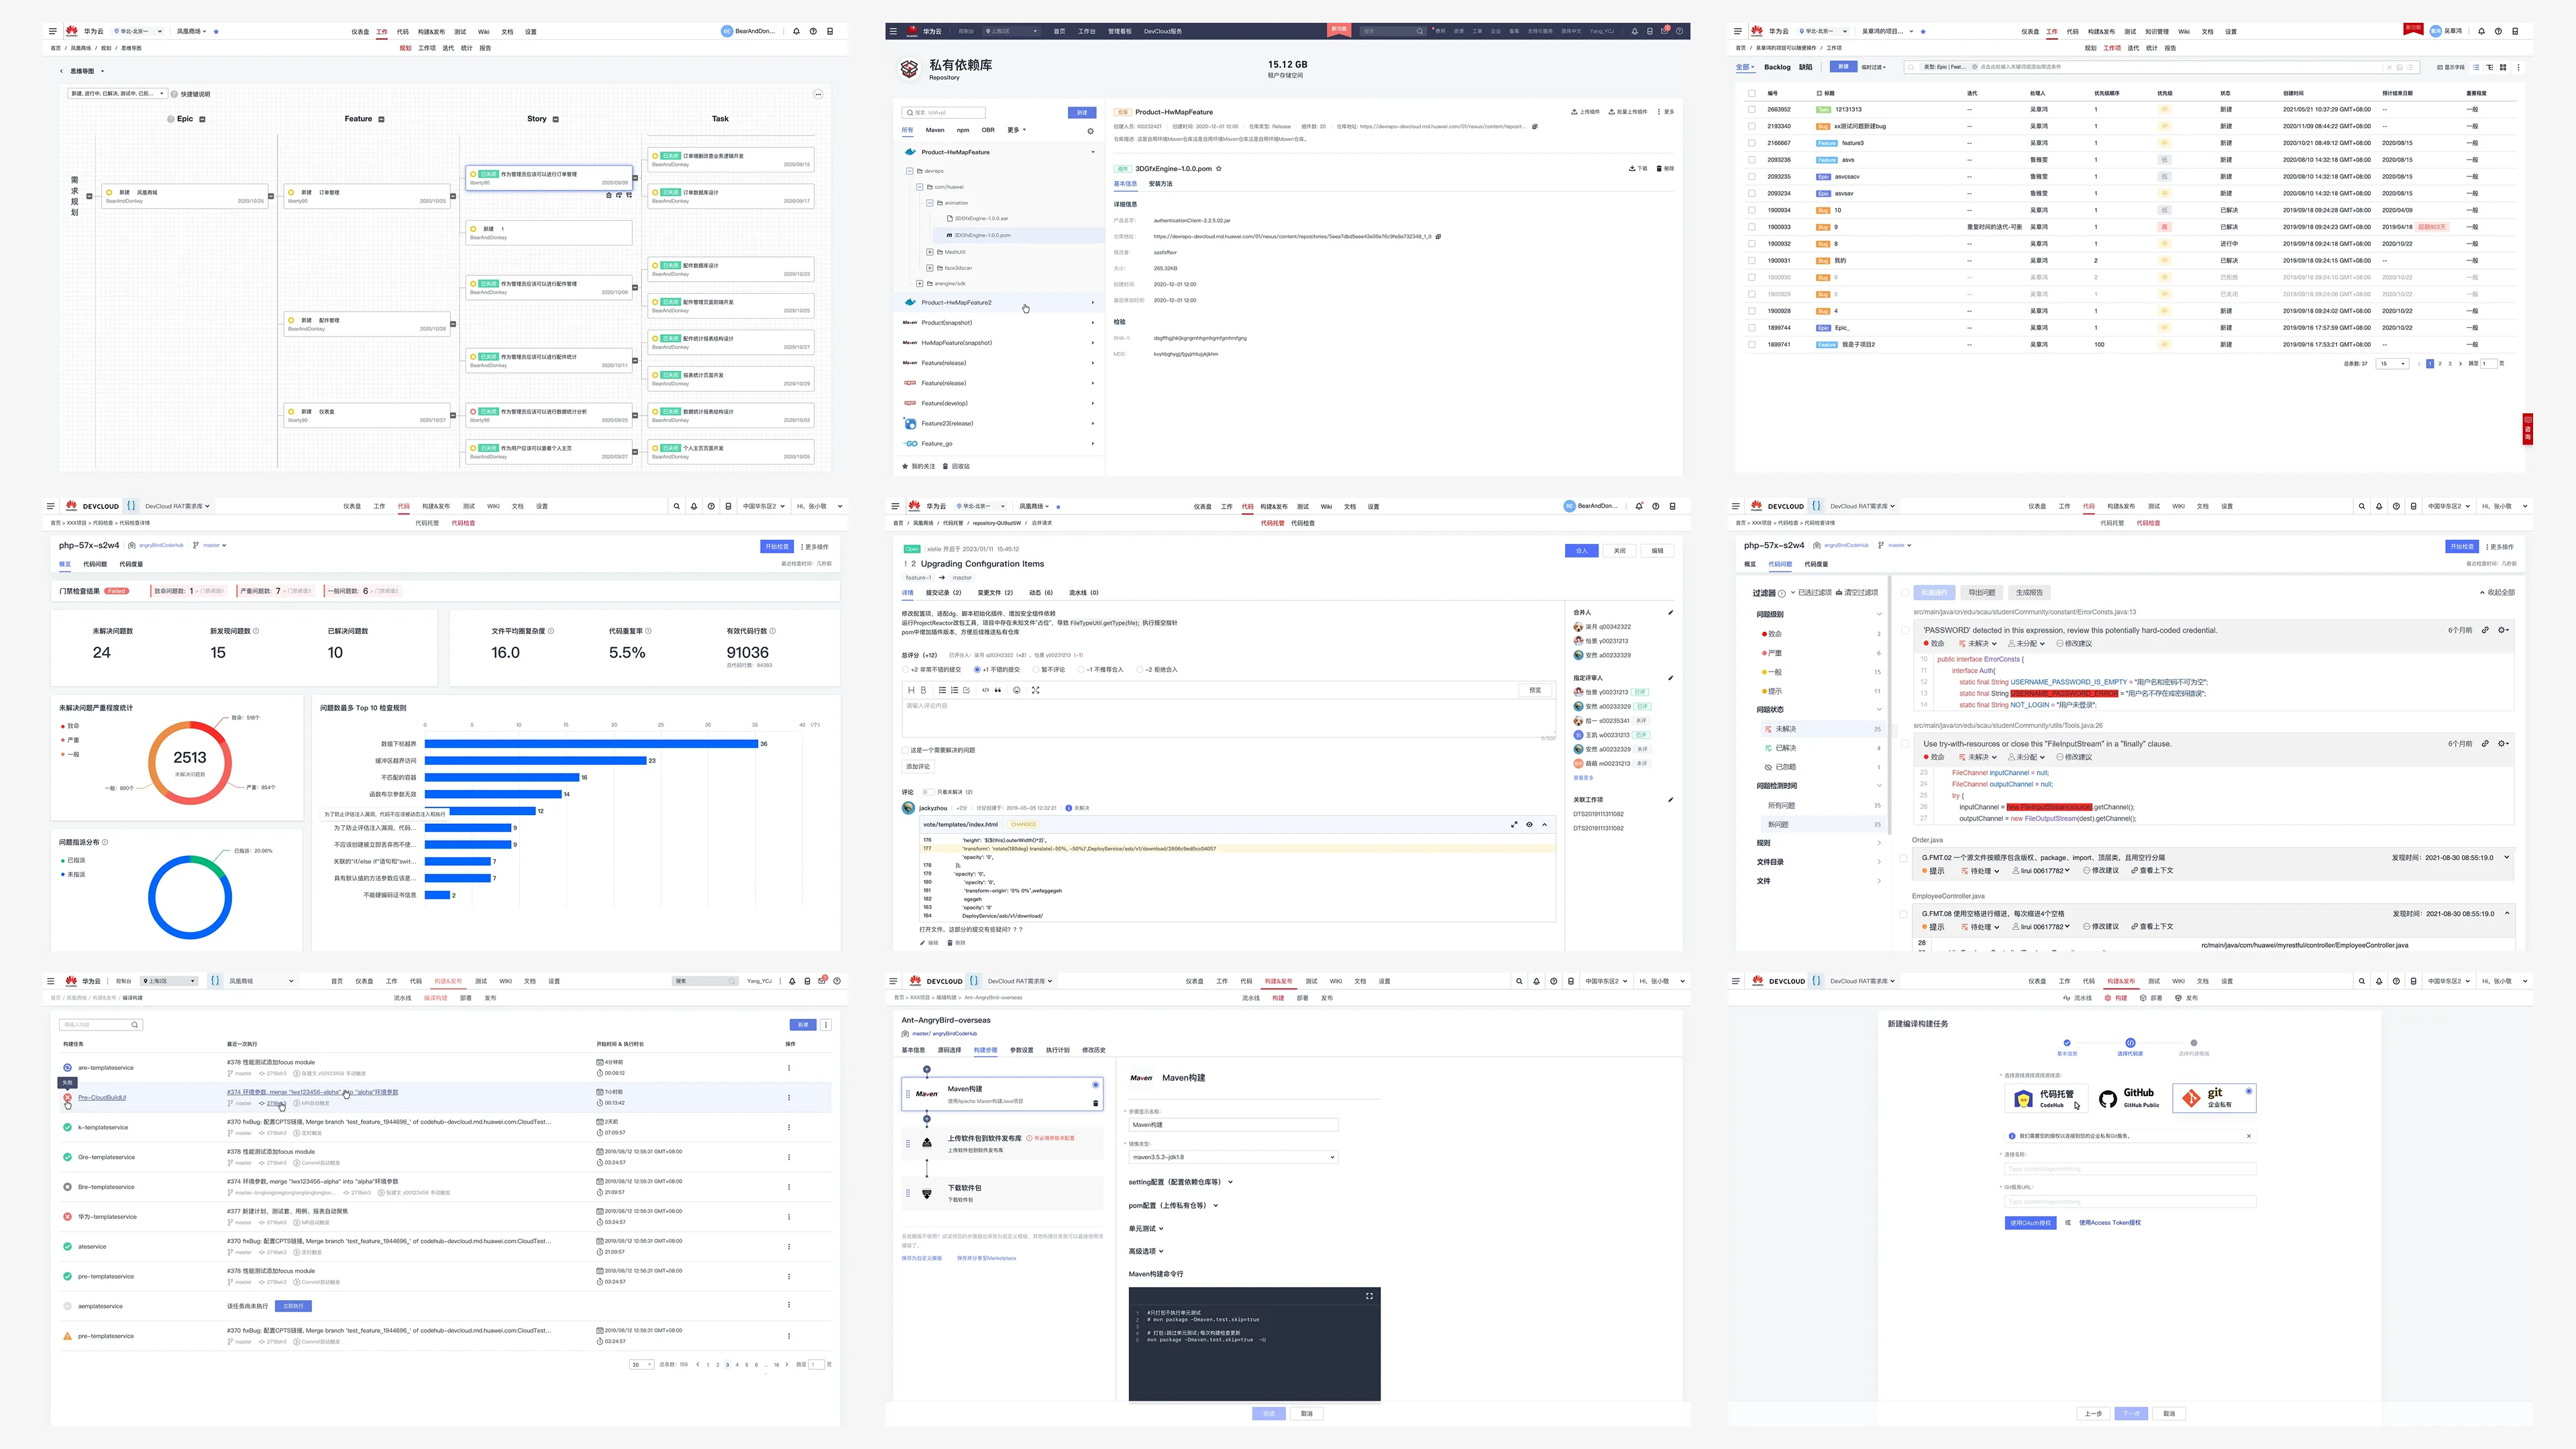Screen dimensions: 2576x1449
Task: Open 未解决 status dropdown on PASSWORD issue
Action: click(x=1978, y=644)
